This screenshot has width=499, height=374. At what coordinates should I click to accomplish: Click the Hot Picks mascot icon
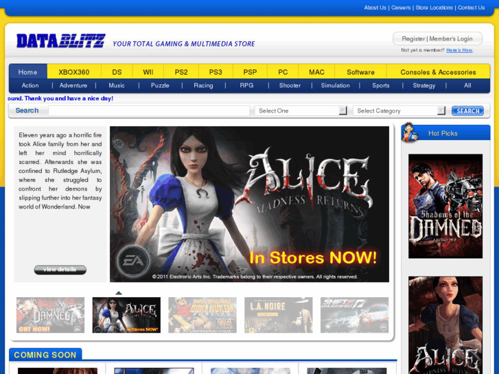(x=410, y=132)
